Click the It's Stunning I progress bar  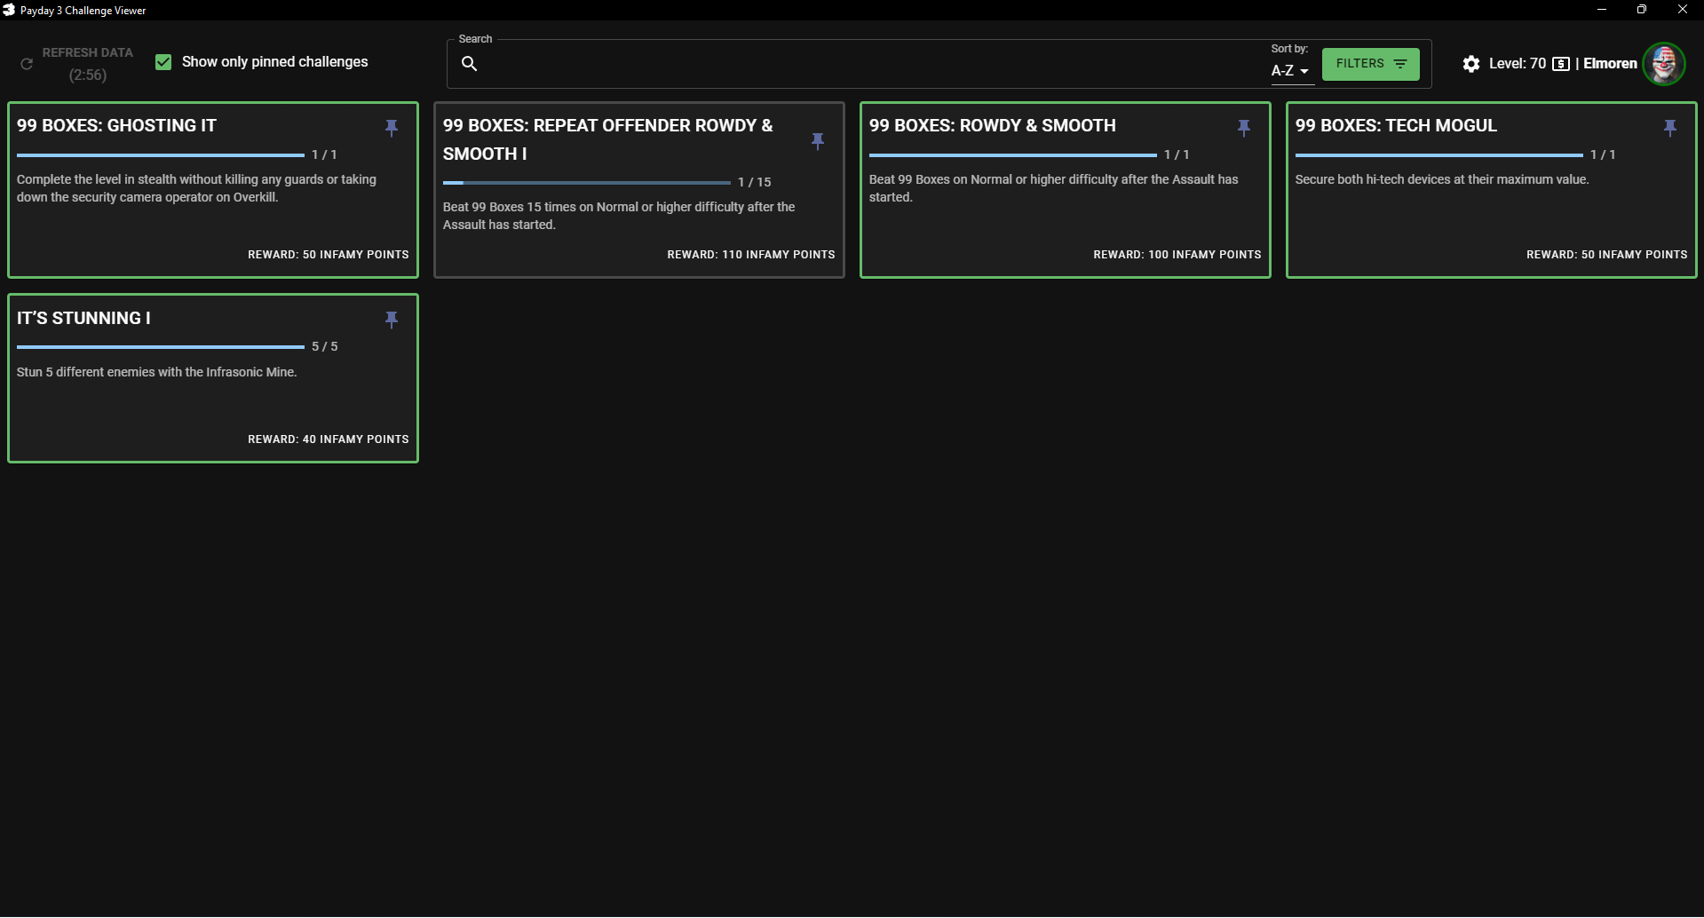click(x=161, y=347)
